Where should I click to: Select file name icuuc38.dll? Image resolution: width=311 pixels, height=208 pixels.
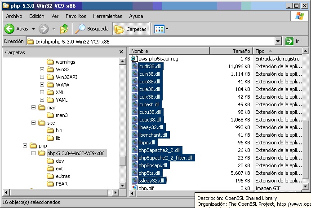pyautogui.click(x=150, y=120)
